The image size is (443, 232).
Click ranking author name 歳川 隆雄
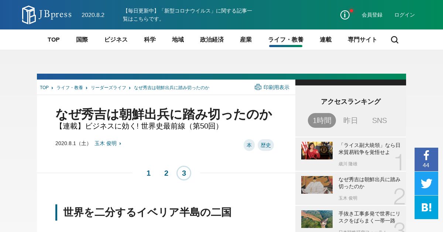click(x=348, y=164)
